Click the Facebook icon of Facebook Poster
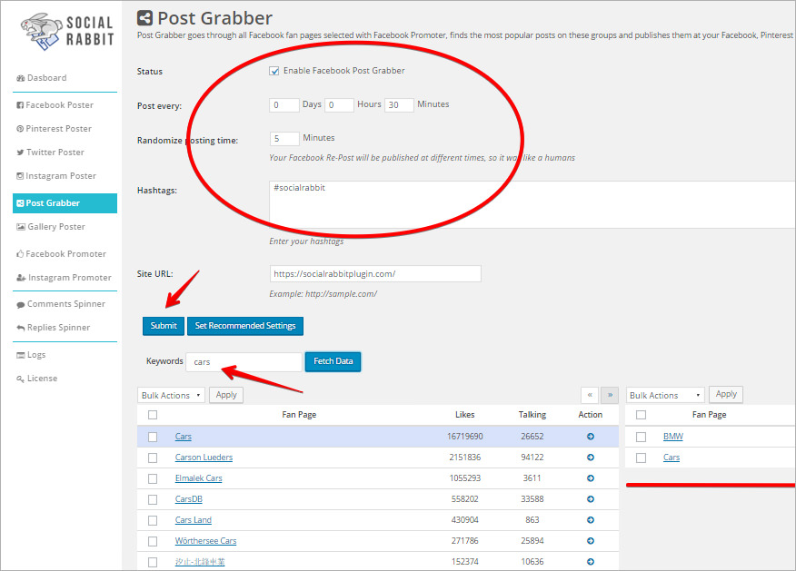The width and height of the screenshot is (796, 571). (x=20, y=105)
